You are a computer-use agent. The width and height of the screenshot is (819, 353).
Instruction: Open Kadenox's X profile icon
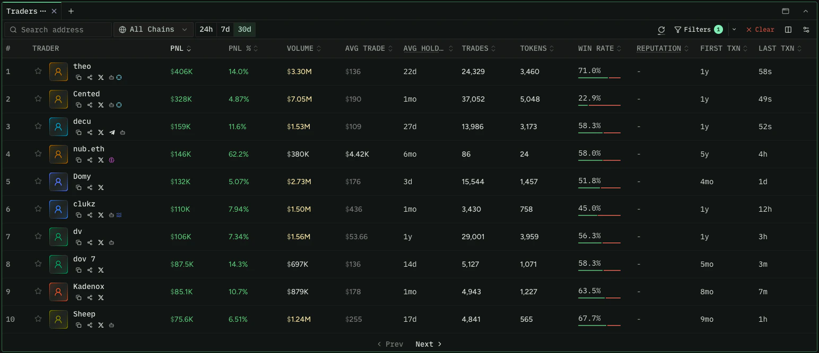coord(101,297)
